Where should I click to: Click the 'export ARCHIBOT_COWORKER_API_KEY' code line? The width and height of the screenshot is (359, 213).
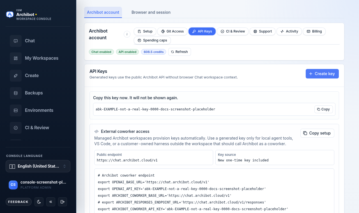(193, 209)
